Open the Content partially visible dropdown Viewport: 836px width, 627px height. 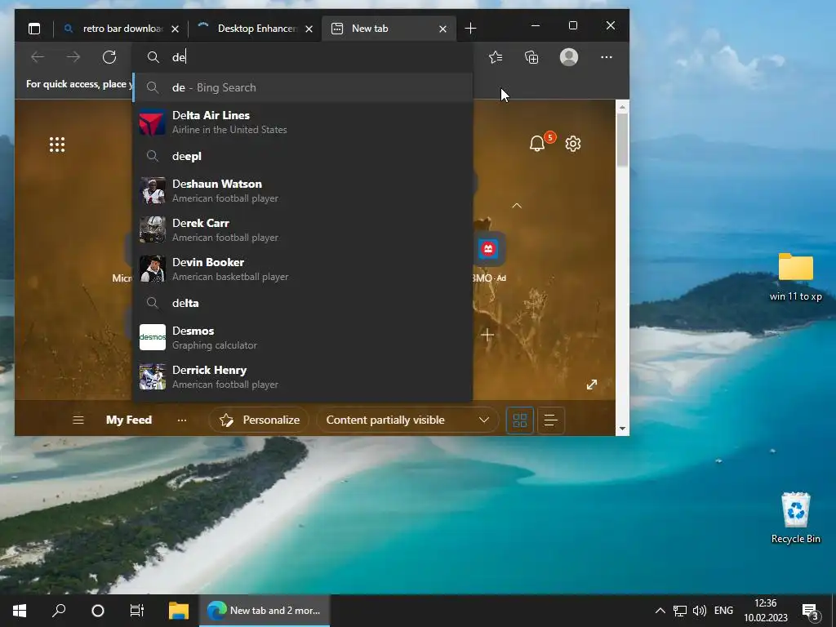tap(408, 420)
